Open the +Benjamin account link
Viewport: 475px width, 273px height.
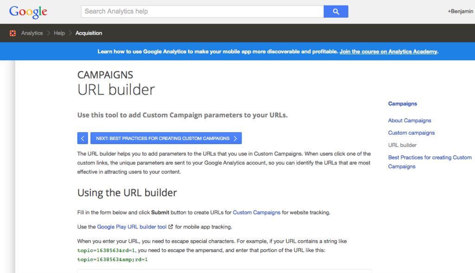tap(461, 12)
